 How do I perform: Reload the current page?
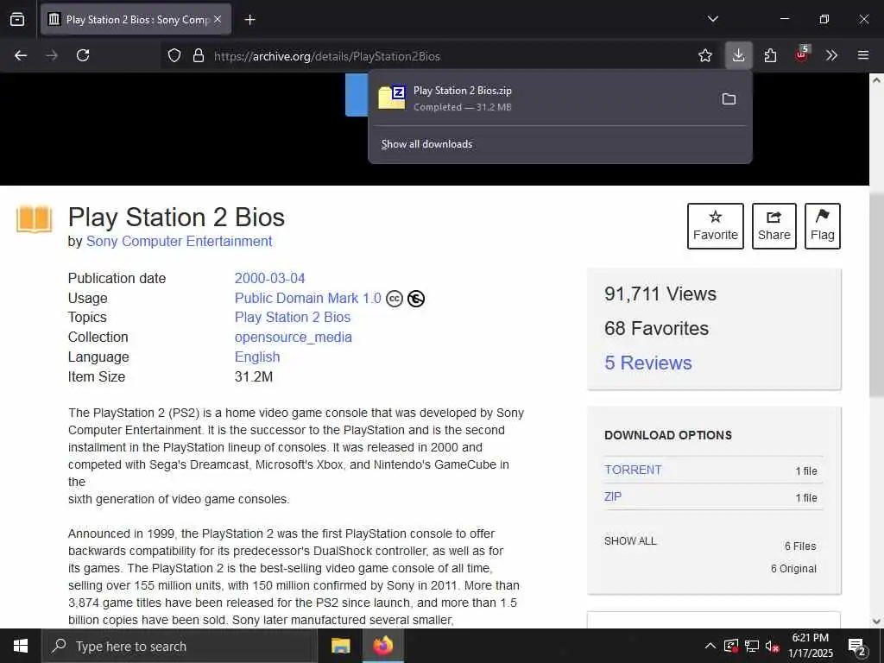pyautogui.click(x=83, y=55)
